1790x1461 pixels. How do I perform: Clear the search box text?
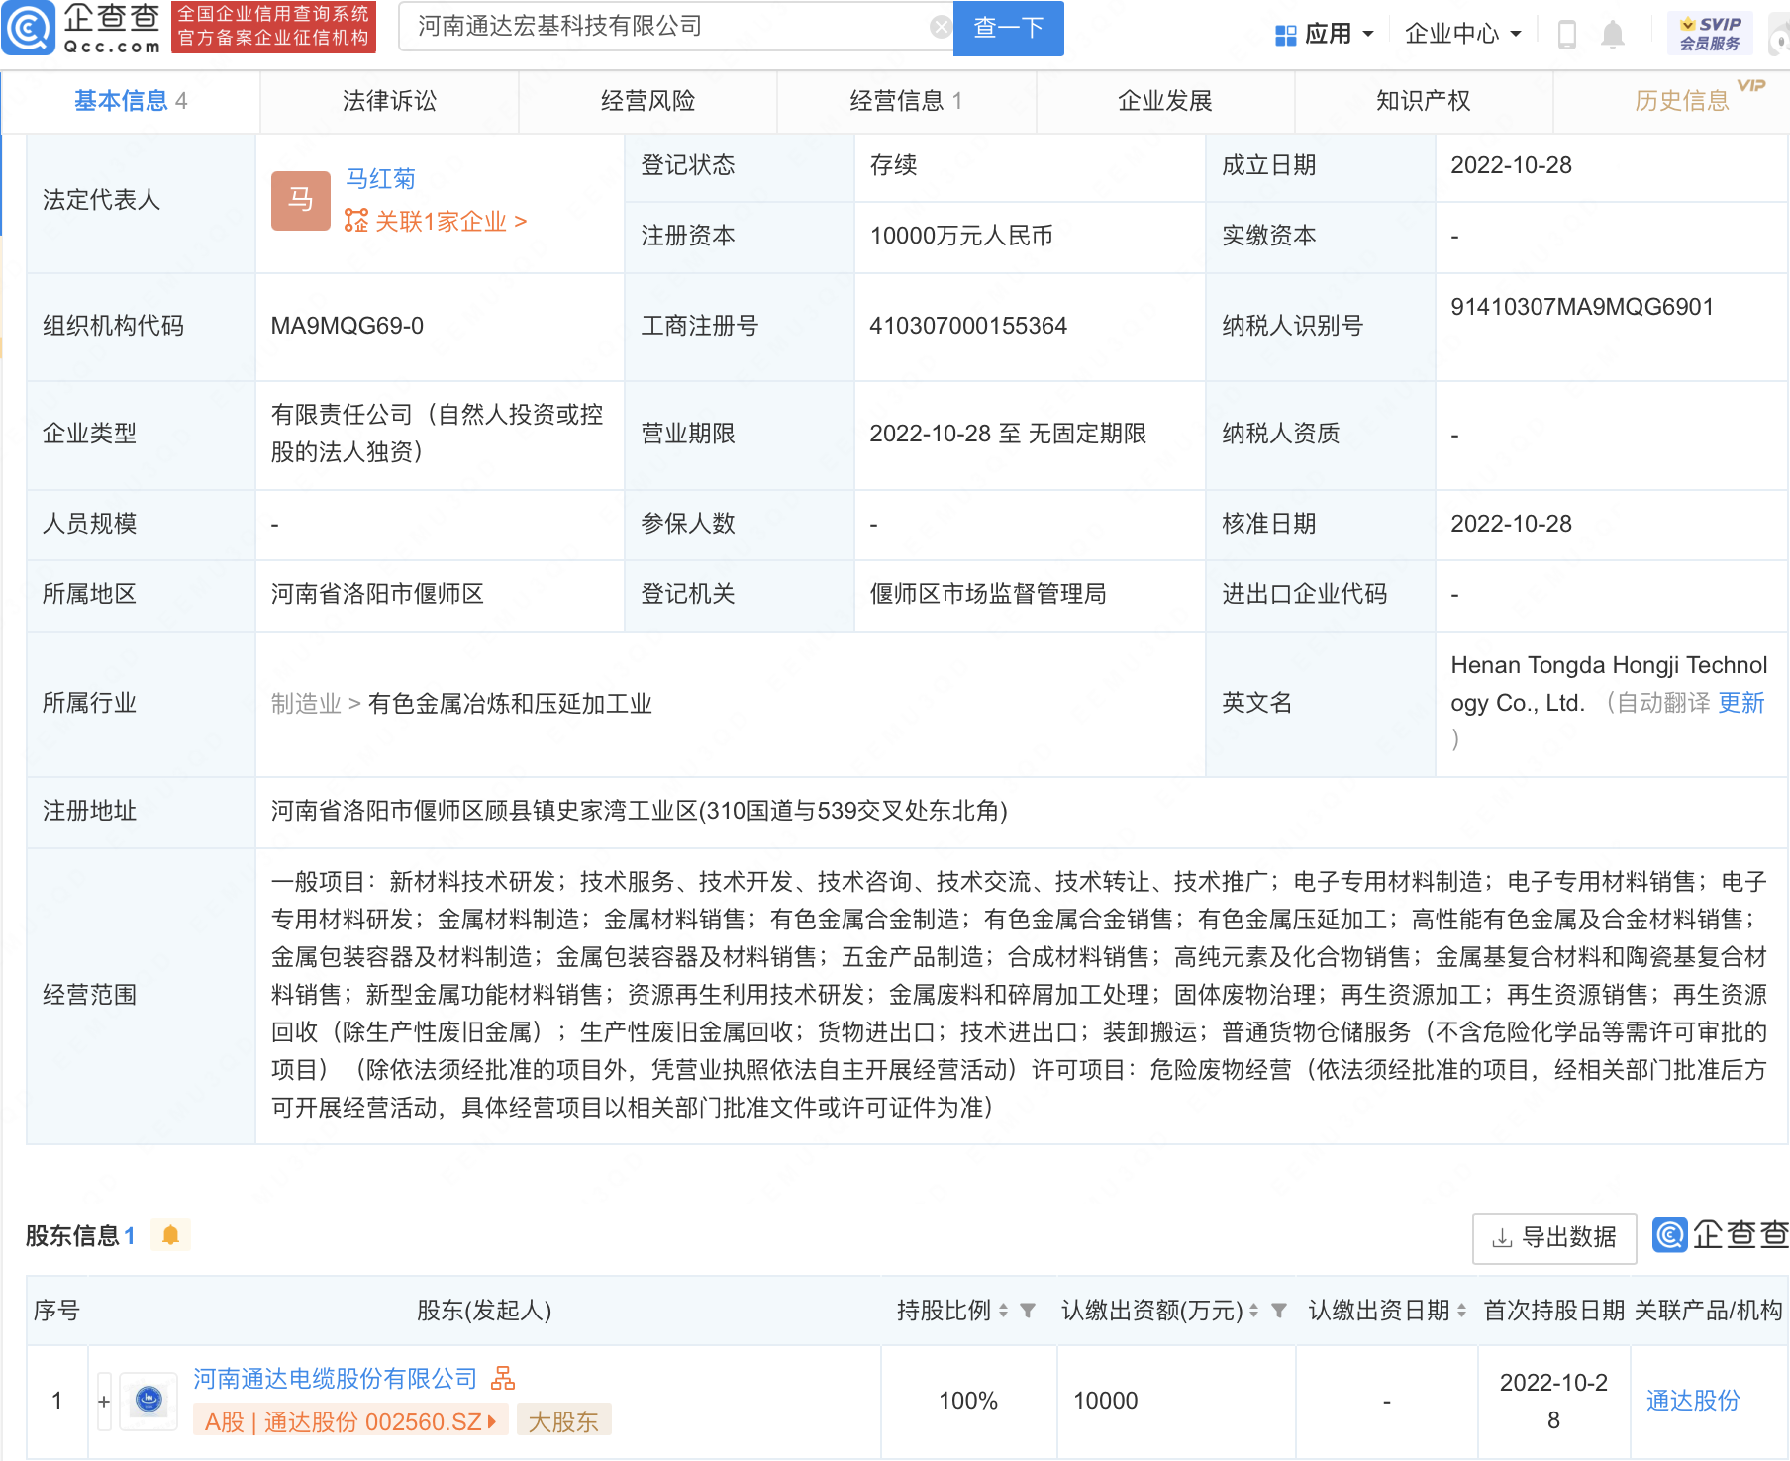click(x=941, y=27)
